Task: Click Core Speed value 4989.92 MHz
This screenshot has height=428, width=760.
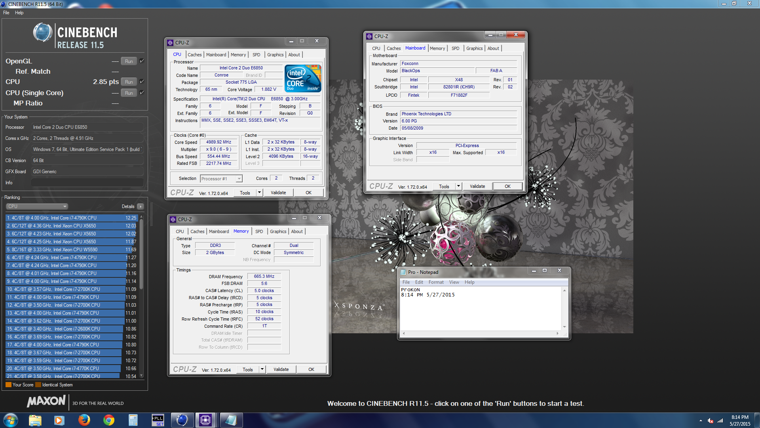Action: pyautogui.click(x=218, y=142)
